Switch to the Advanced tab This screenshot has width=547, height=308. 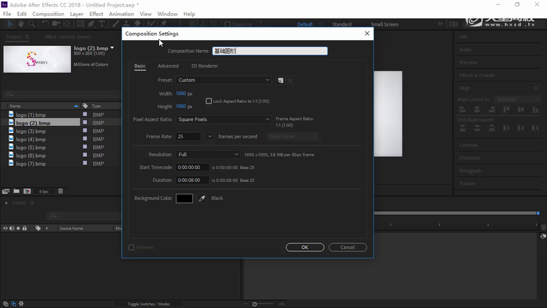click(168, 66)
